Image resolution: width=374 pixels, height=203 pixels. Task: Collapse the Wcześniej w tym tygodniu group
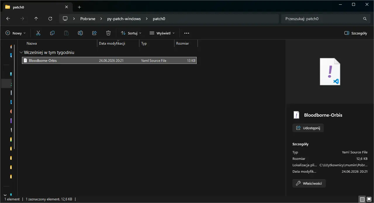pyautogui.click(x=21, y=52)
